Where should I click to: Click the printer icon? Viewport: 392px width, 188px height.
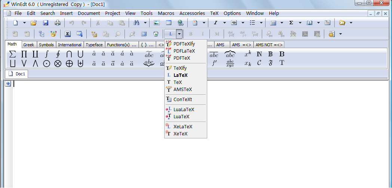(x=58, y=23)
